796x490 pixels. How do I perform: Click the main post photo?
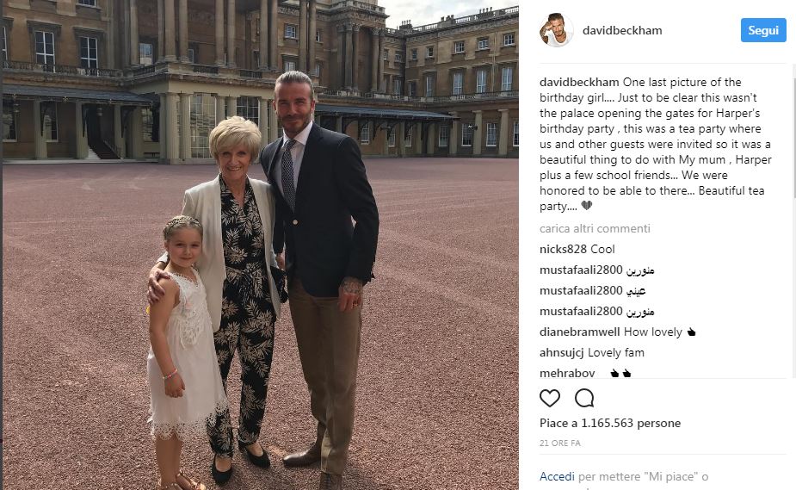coord(261,245)
